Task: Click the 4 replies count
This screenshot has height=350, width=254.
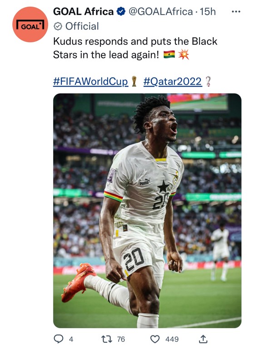Action: (x=71, y=339)
